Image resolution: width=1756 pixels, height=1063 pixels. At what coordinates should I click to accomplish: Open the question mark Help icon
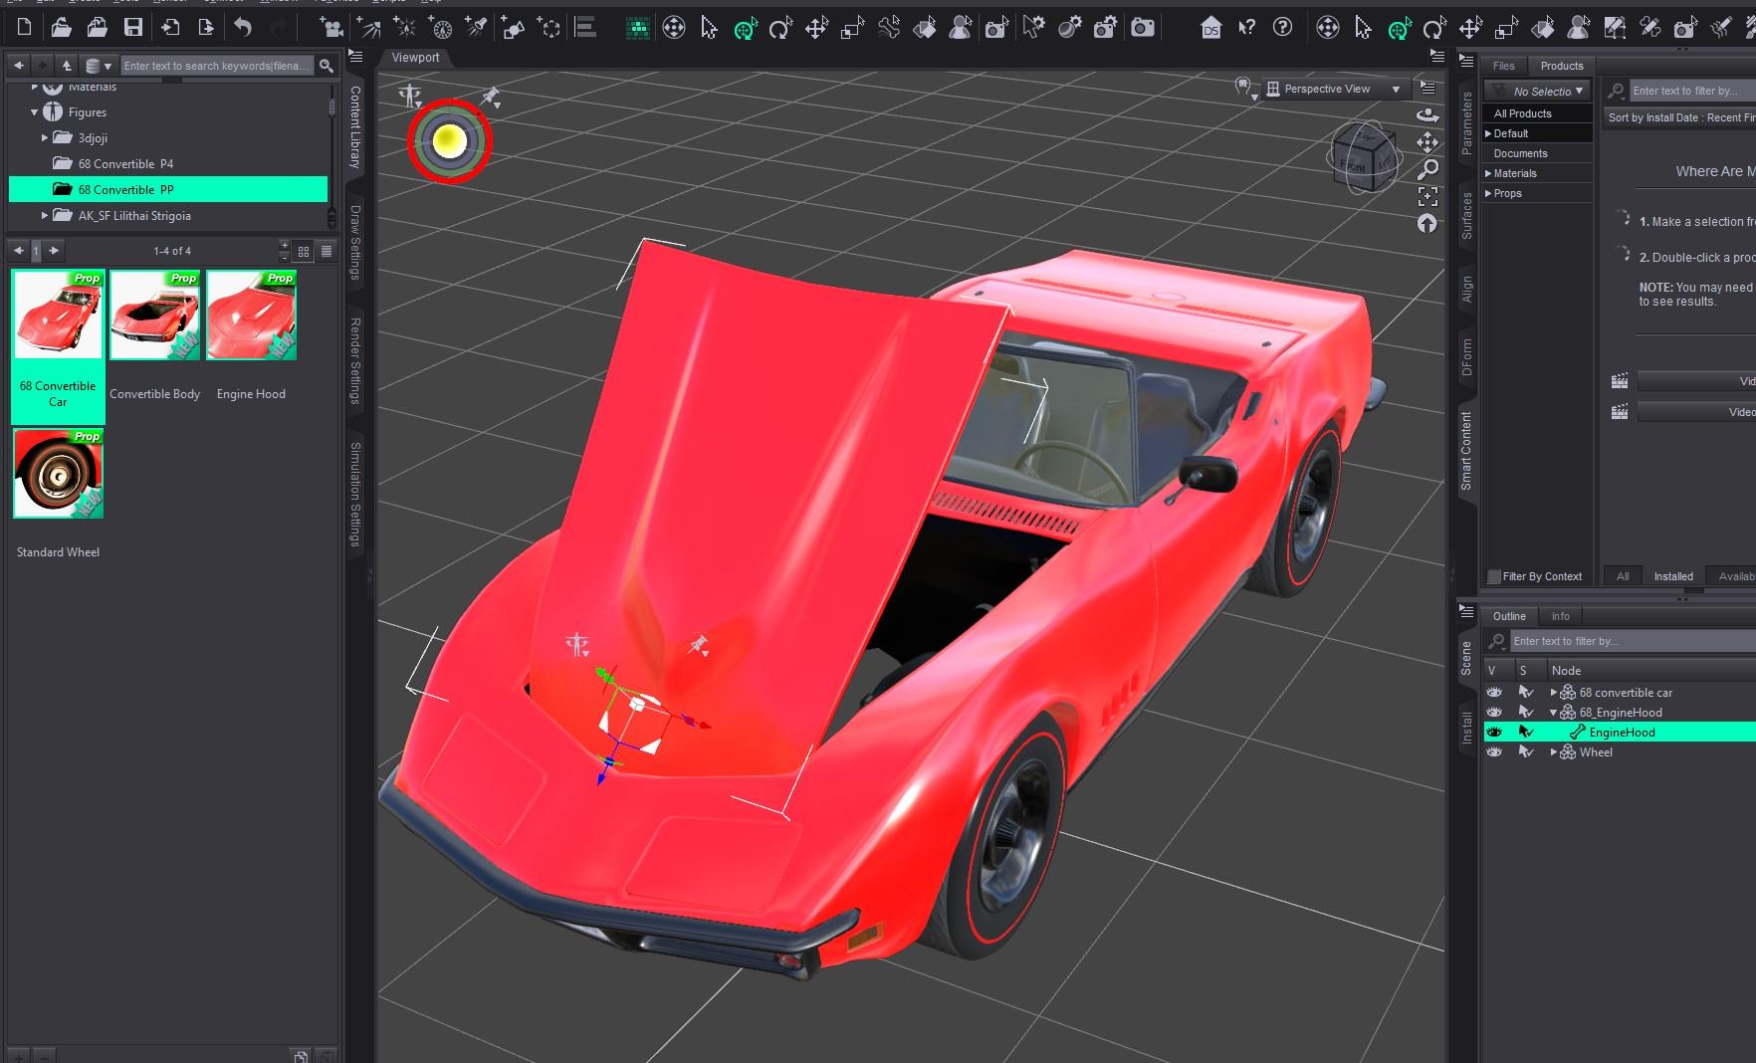click(x=1283, y=27)
